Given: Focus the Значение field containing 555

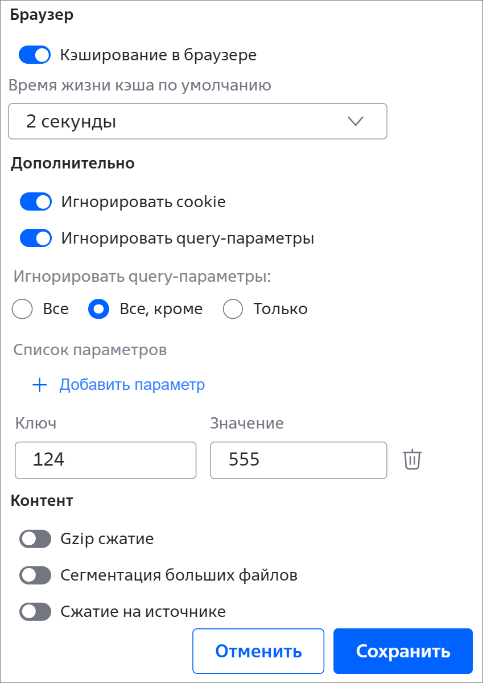Looking at the screenshot, I should [299, 460].
